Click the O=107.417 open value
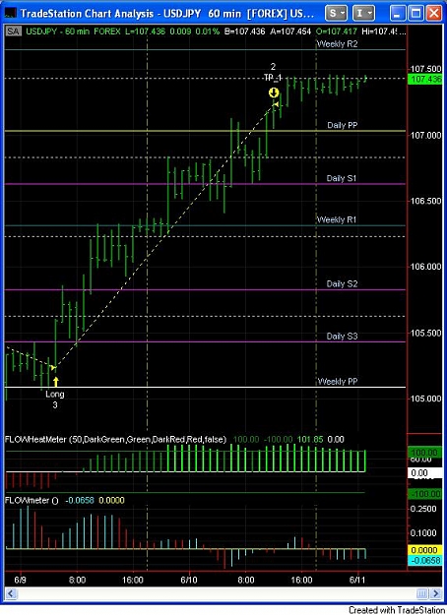 click(x=337, y=31)
